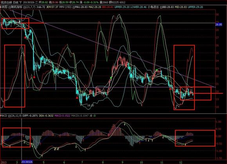This screenshot has height=164, width=227.
Task: Click the red triangle marker in late November decline
Action: click(170, 89)
